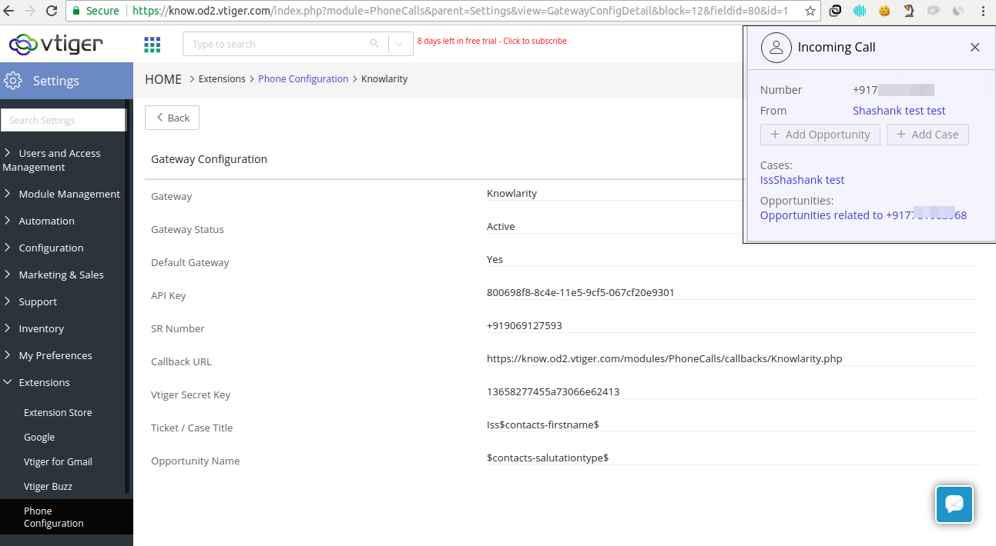
Task: Open the apps grid menu icon
Action: [153, 45]
